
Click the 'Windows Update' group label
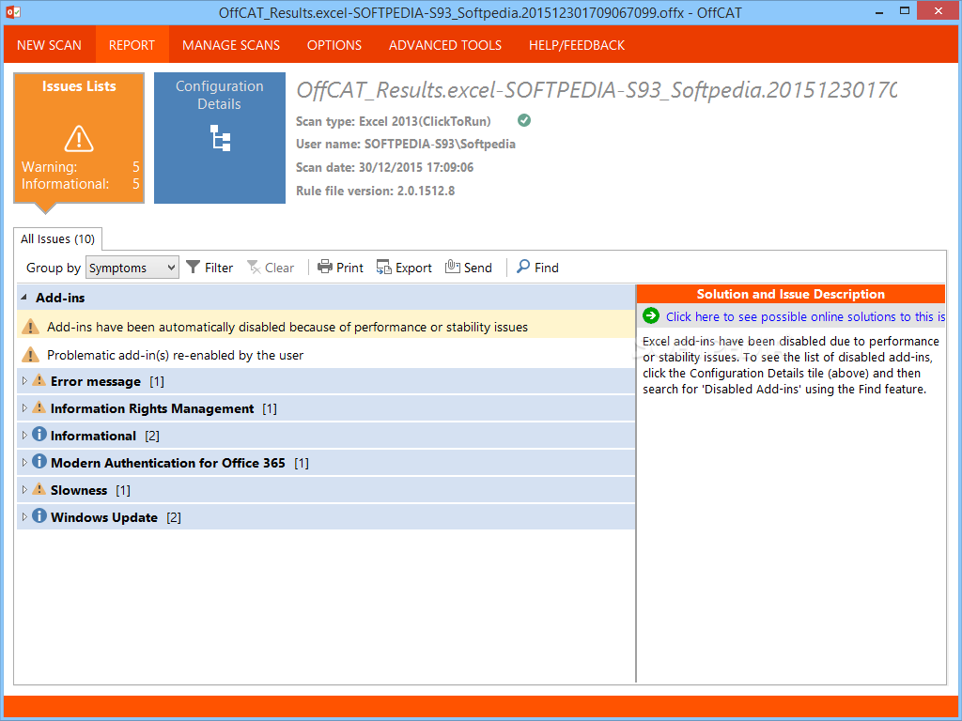[104, 517]
